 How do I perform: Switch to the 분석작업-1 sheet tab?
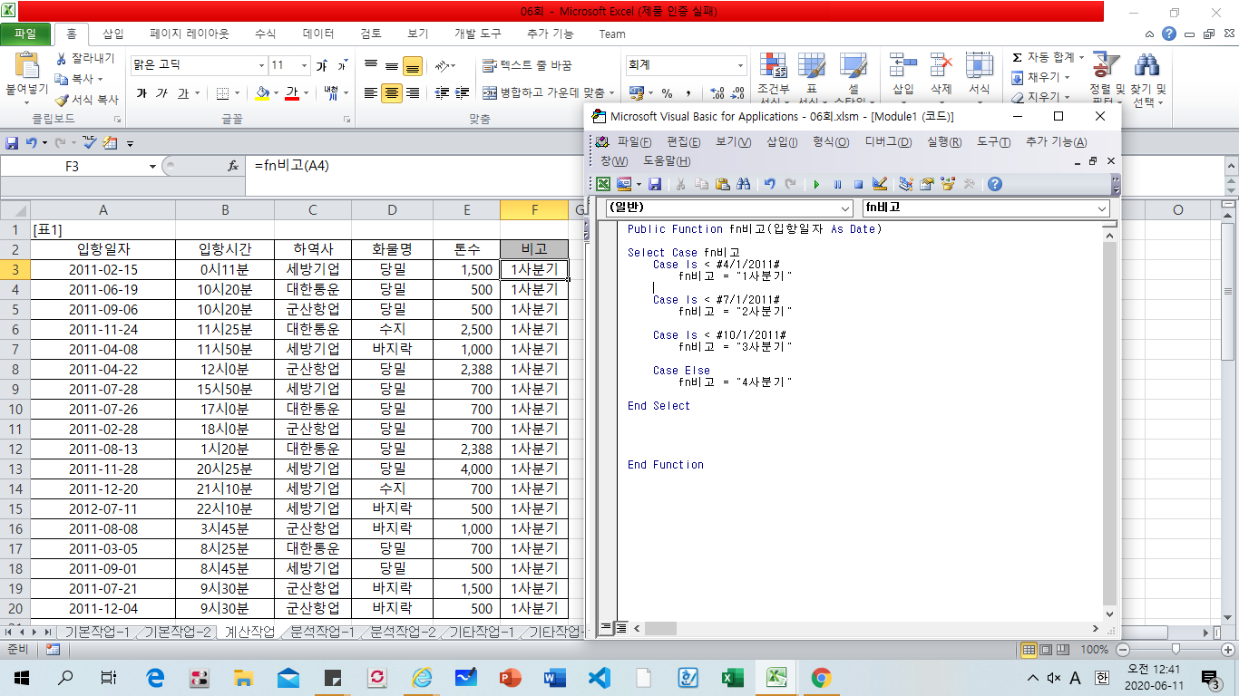[322, 632]
